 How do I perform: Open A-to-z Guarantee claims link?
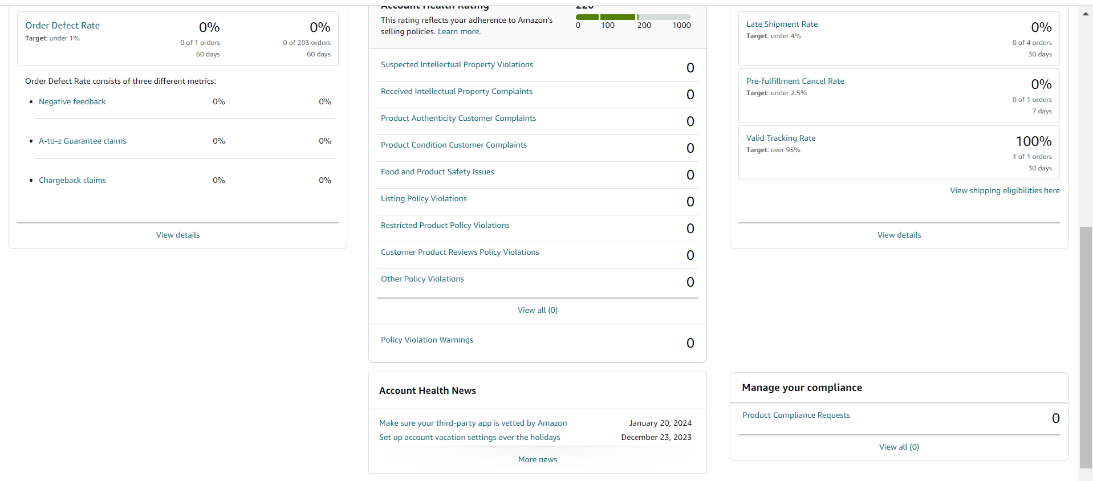[83, 141]
